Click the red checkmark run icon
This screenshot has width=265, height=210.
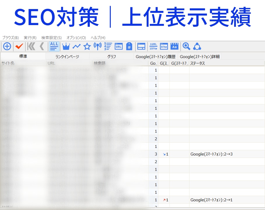point(19,46)
